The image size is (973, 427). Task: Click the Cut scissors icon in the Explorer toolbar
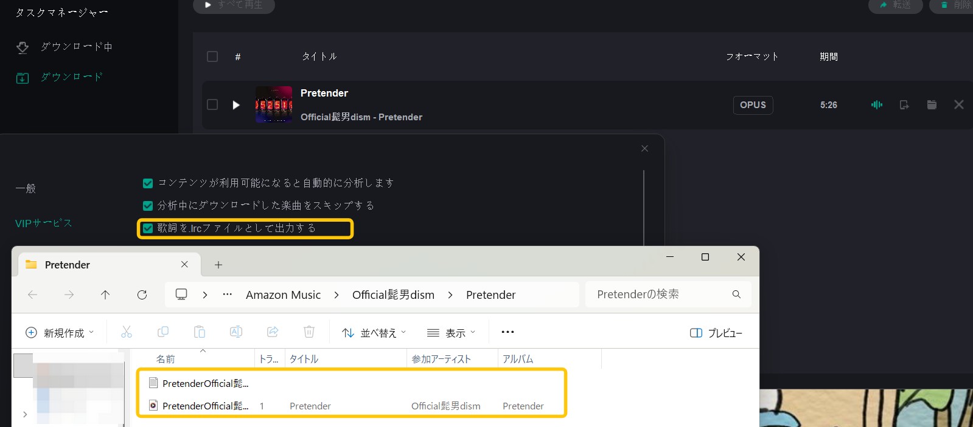click(127, 332)
